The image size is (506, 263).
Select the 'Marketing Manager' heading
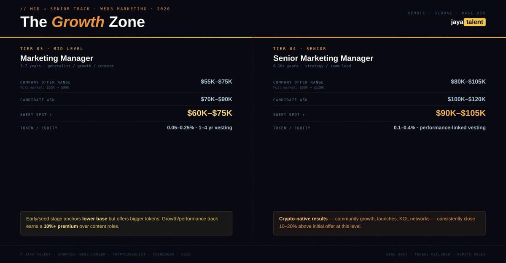pyautogui.click(x=57, y=58)
